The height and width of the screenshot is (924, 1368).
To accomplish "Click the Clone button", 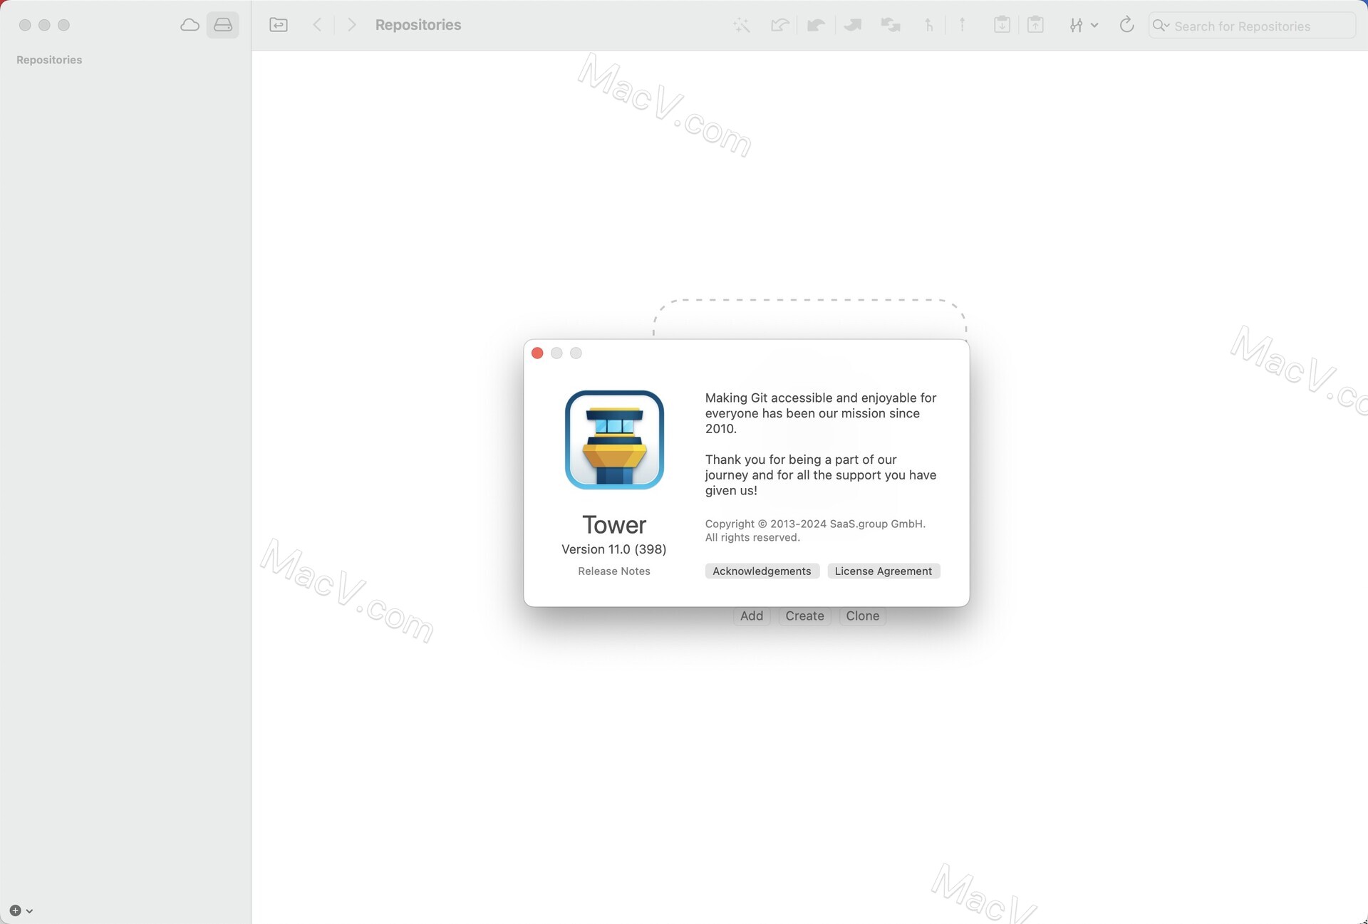I will click(x=862, y=616).
